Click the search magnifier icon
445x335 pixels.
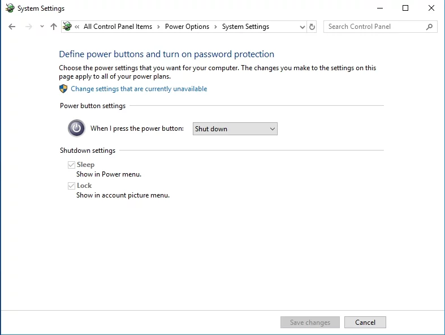coord(429,27)
